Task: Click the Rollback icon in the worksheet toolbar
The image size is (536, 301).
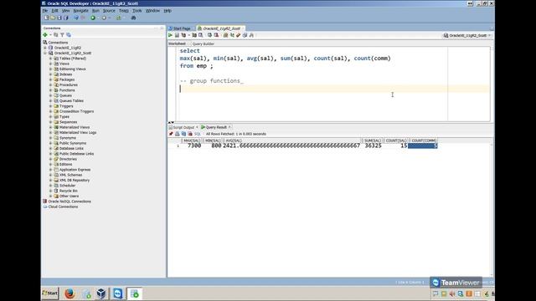Action: [x=216, y=35]
